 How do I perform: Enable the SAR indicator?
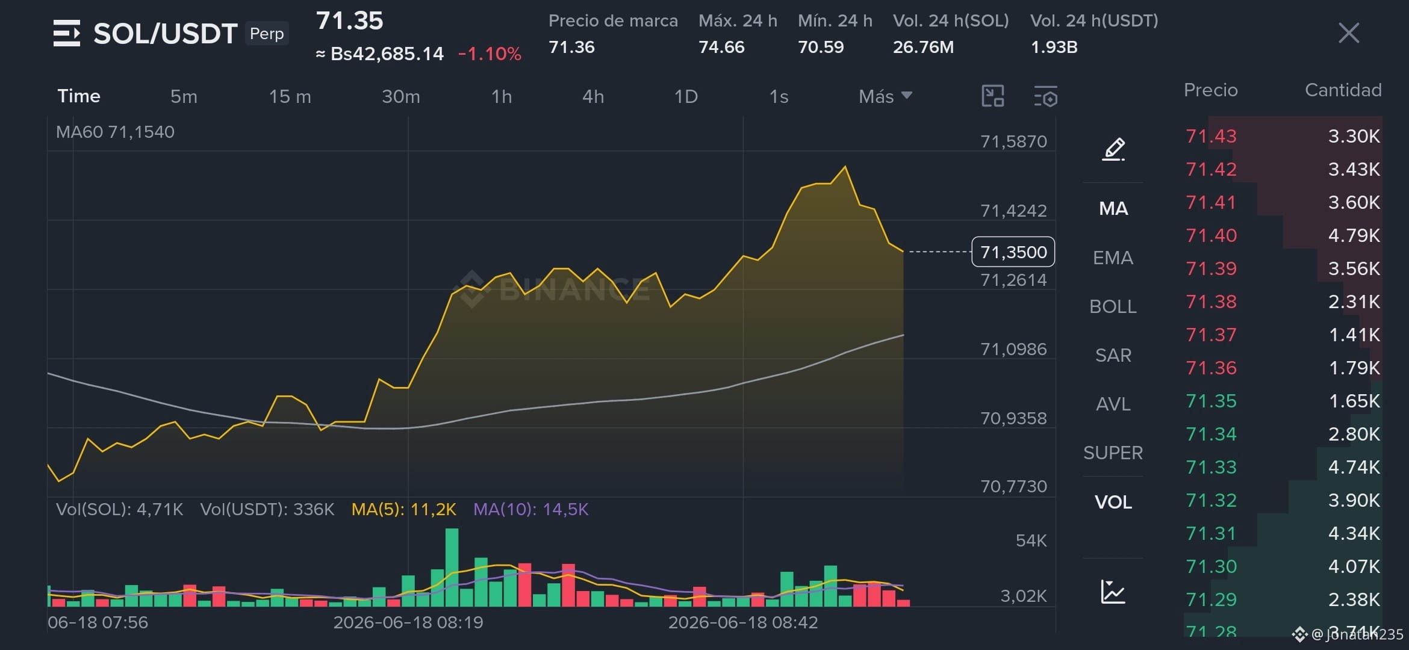[1113, 355]
